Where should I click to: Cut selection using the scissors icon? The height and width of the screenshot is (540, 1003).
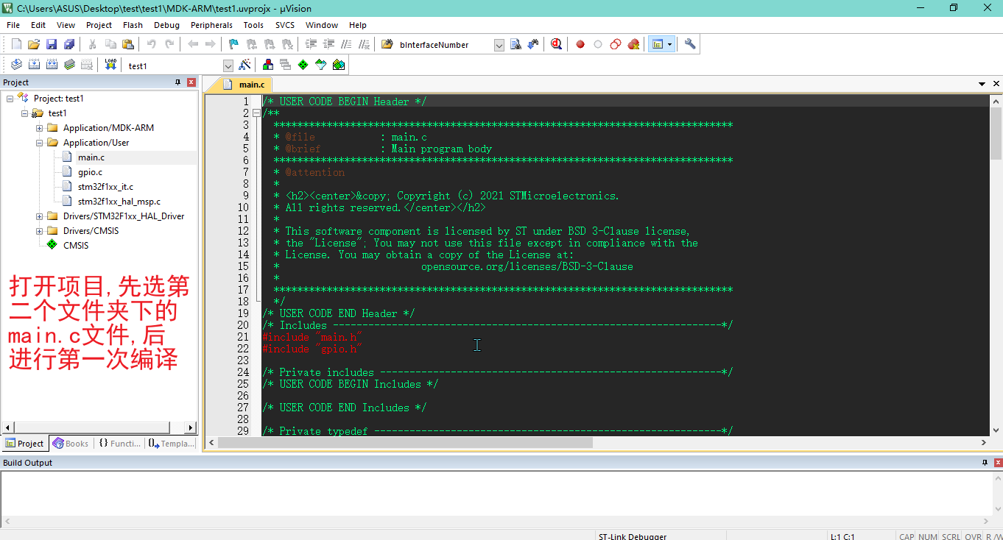[93, 44]
